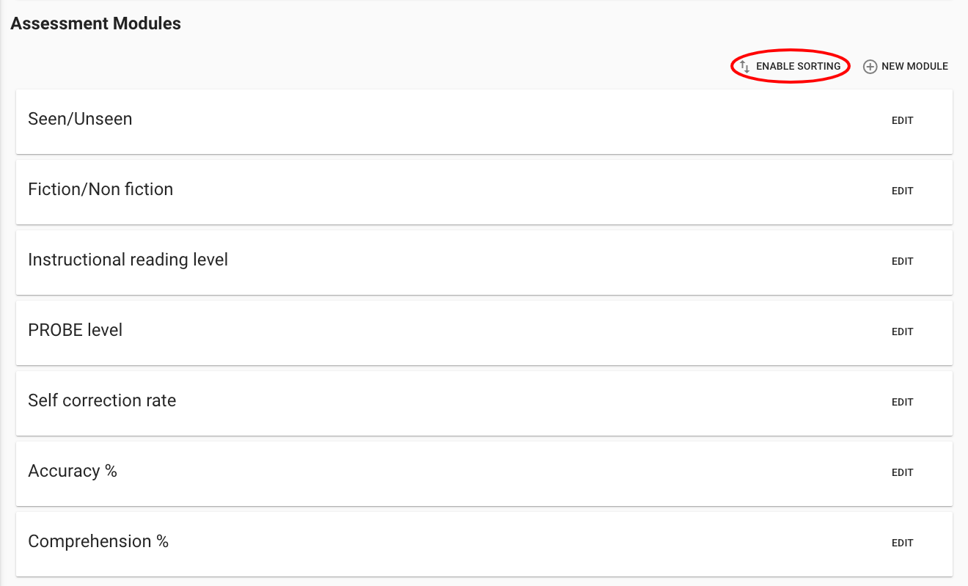Select the Accuracy % module title
Image resolution: width=968 pixels, height=586 pixels.
coord(73,471)
